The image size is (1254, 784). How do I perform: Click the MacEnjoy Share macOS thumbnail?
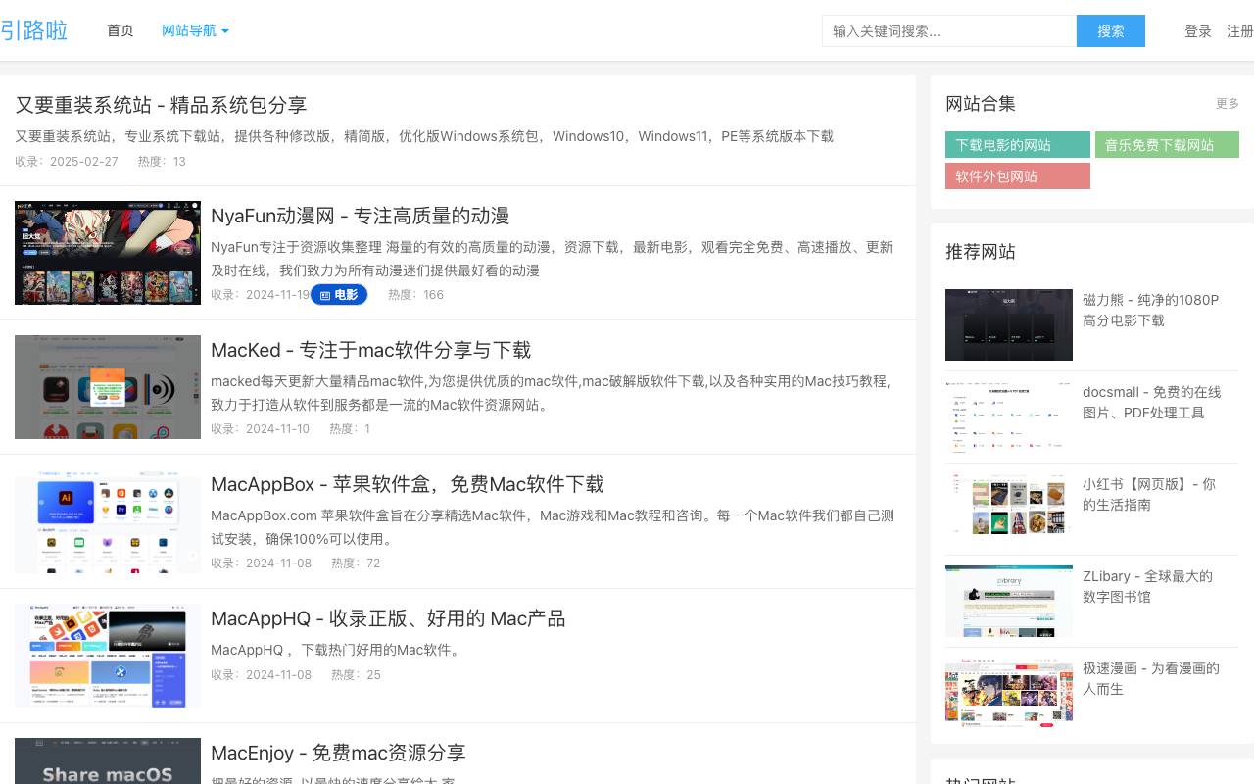pyautogui.click(x=108, y=761)
